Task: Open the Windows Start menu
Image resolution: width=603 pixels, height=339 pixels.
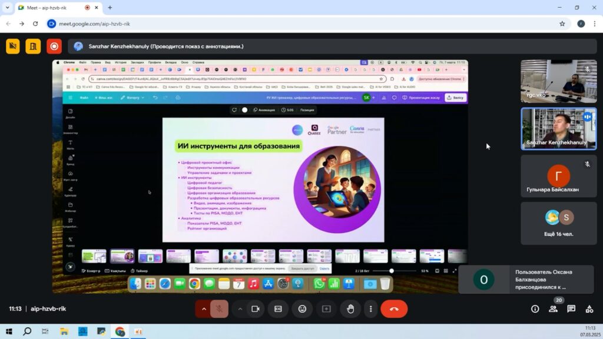Action: [9, 331]
